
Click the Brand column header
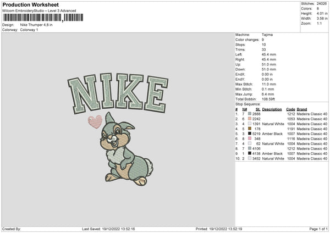pyautogui.click(x=302, y=109)
